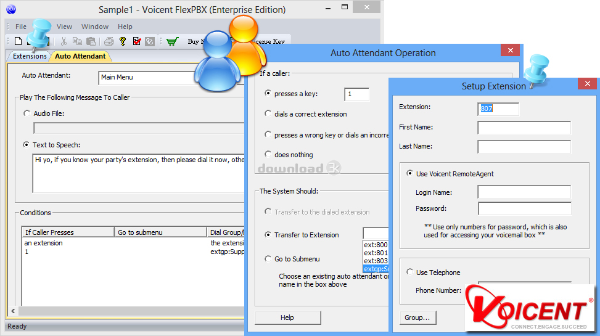Viewport: 600px width, 336px height.
Task: Switch to the Auto Attendant tab
Action: click(80, 56)
